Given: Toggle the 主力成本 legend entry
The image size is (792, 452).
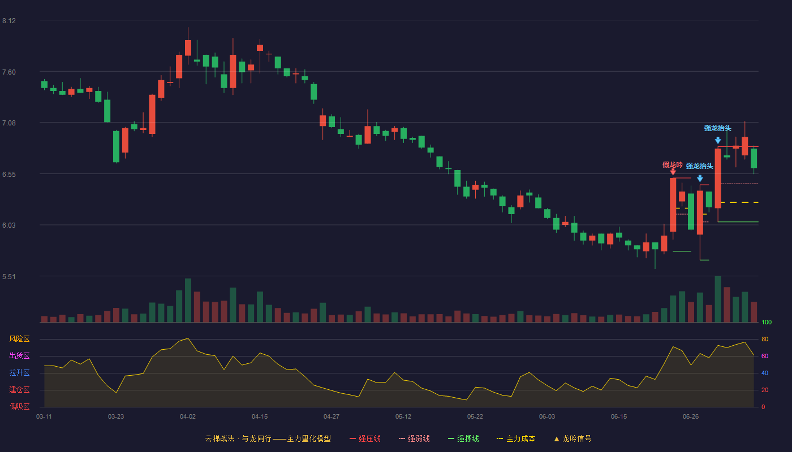Looking at the screenshot, I should pyautogui.click(x=516, y=438).
